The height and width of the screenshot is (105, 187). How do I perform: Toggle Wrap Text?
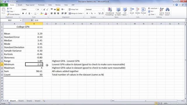(x=73, y=9)
